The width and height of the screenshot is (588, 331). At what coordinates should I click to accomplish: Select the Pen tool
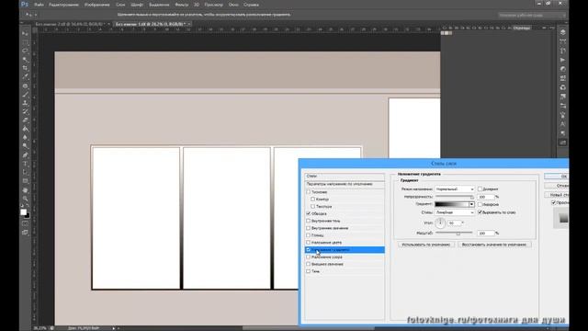point(25,155)
